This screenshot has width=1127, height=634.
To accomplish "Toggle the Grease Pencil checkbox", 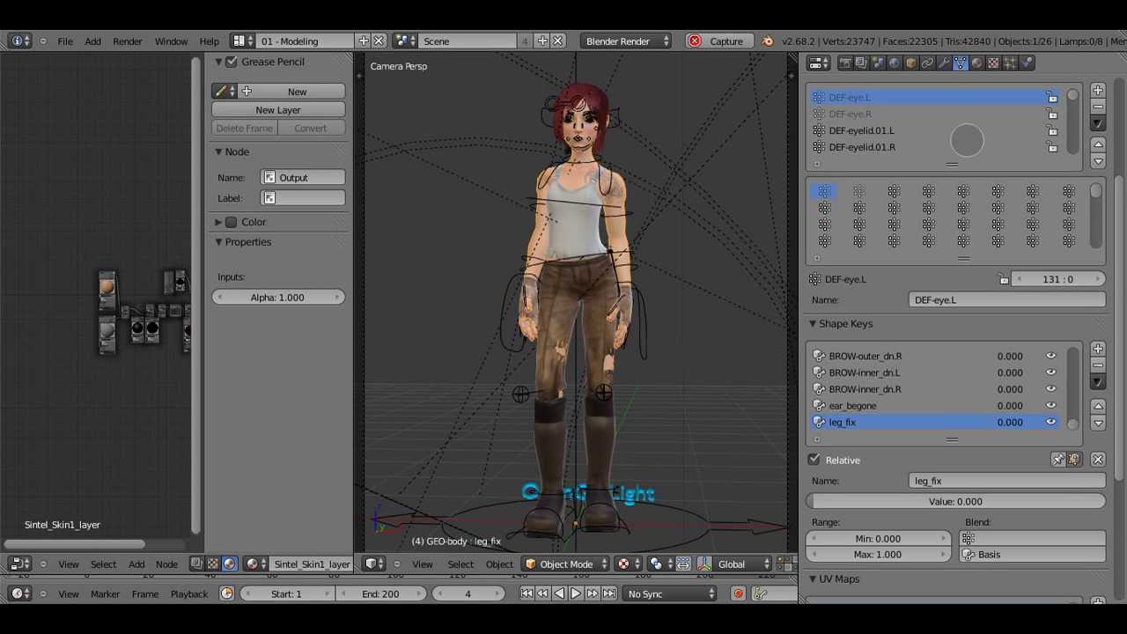I will tap(232, 62).
